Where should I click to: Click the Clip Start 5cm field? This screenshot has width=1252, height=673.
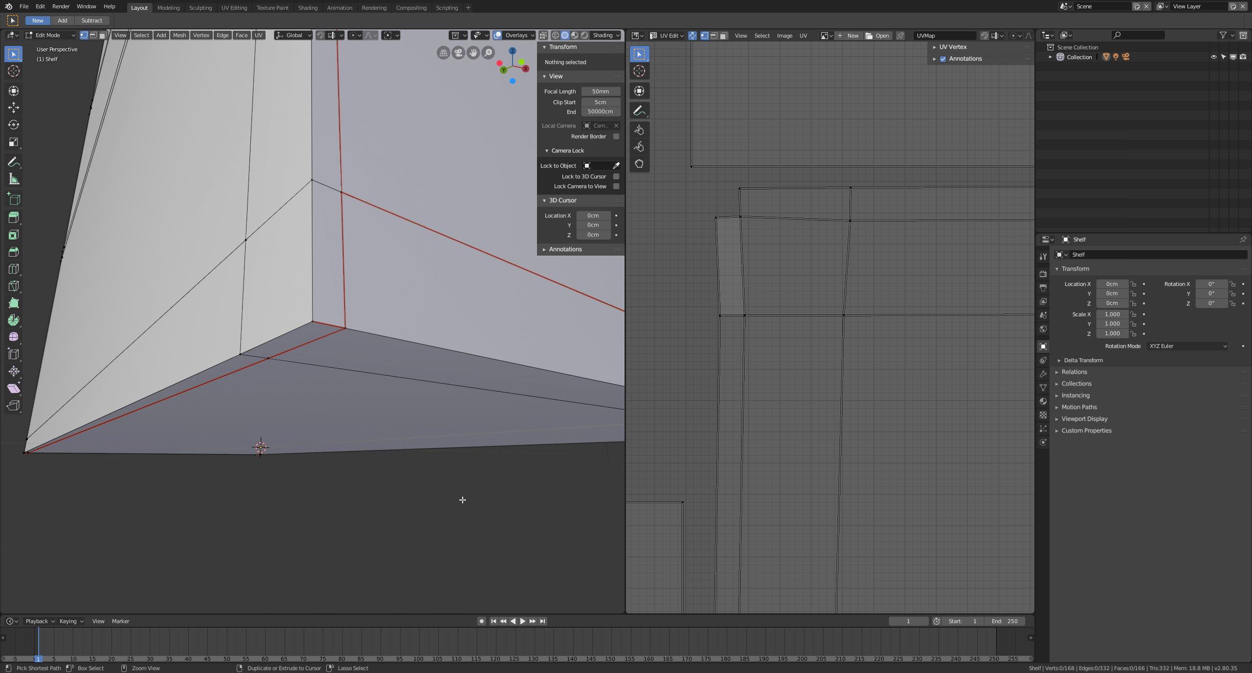(601, 102)
